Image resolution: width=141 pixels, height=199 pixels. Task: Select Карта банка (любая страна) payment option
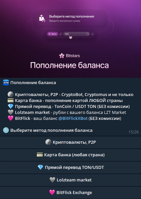tap(70, 155)
